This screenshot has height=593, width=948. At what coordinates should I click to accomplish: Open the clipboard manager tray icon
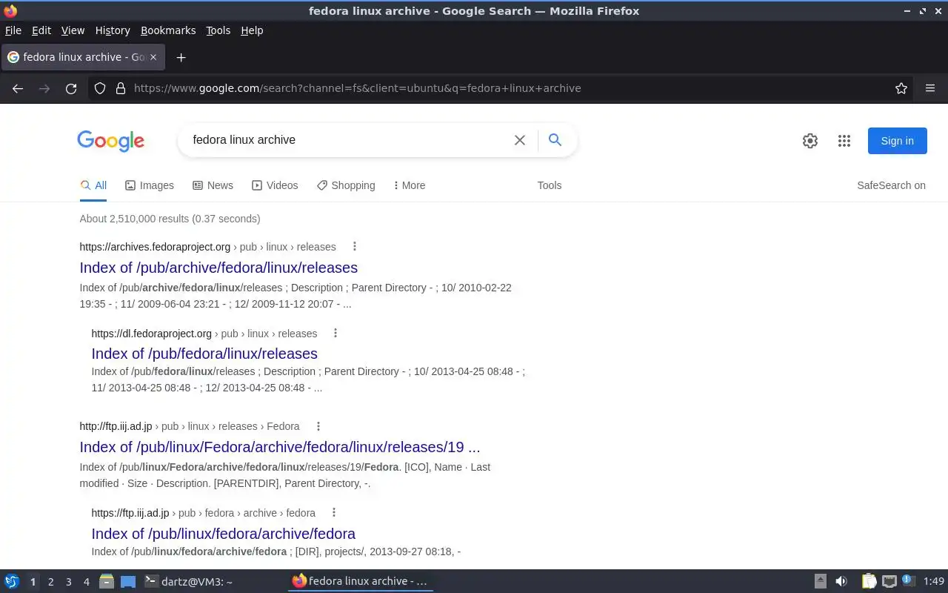coord(869,582)
